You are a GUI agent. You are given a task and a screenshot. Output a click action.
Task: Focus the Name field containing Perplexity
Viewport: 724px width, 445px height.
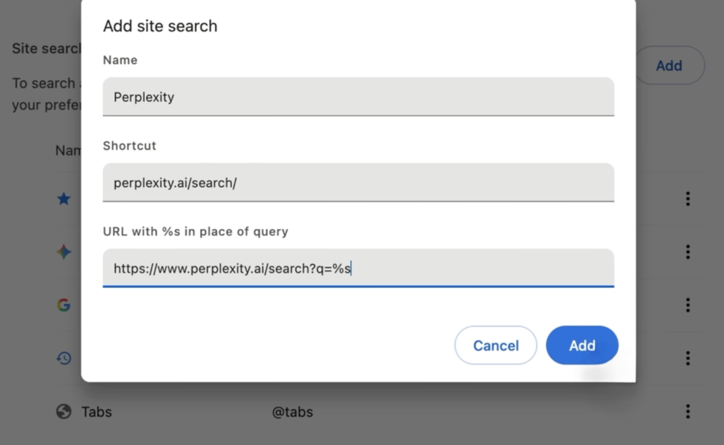(358, 97)
